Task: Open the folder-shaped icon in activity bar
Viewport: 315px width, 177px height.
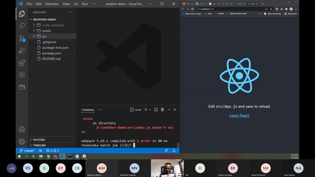Action: point(22,87)
